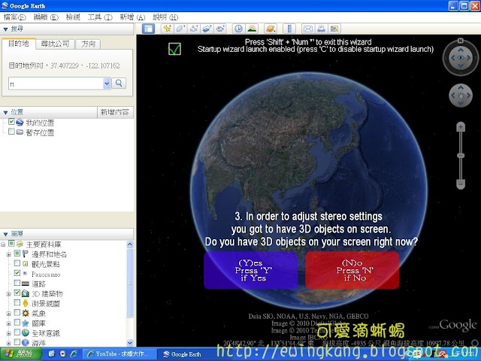
Task: Collapse the 主要資料庫 tree node
Action: click(x=3, y=244)
